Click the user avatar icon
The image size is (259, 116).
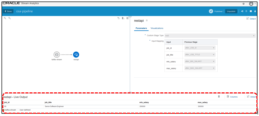pyautogui.click(x=251, y=4)
